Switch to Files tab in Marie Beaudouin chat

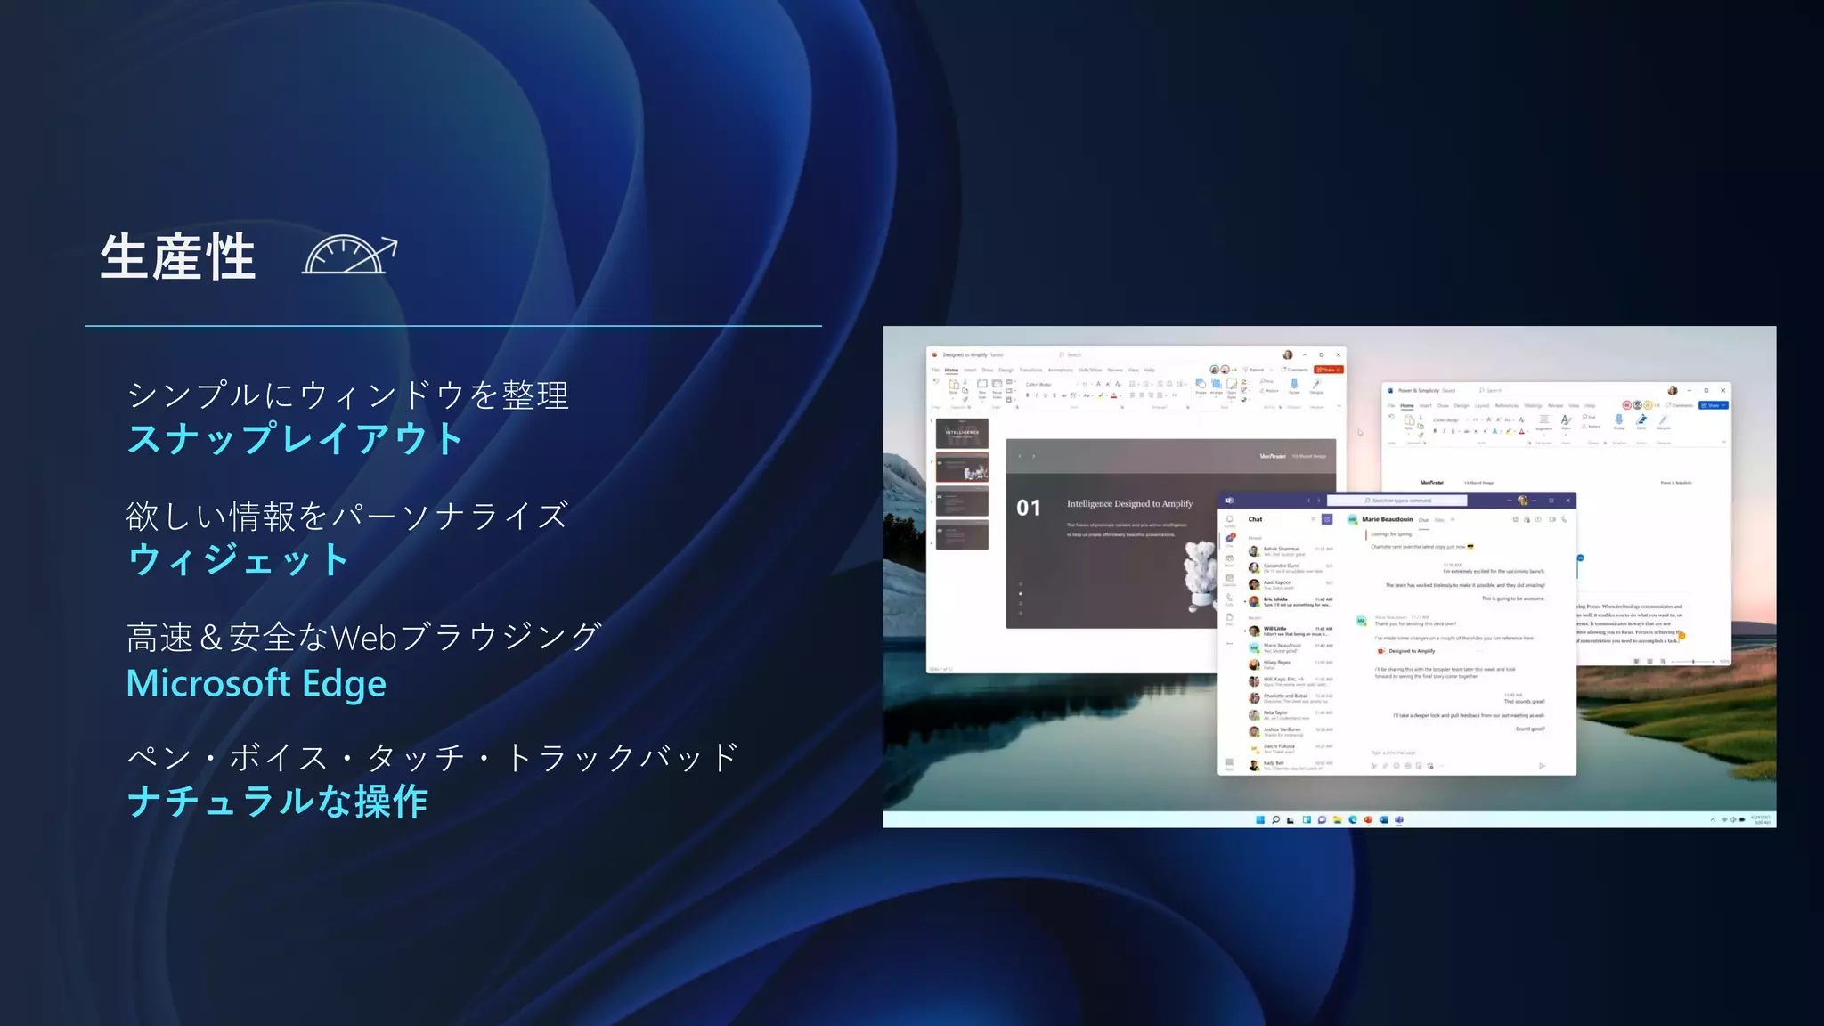point(1439,520)
